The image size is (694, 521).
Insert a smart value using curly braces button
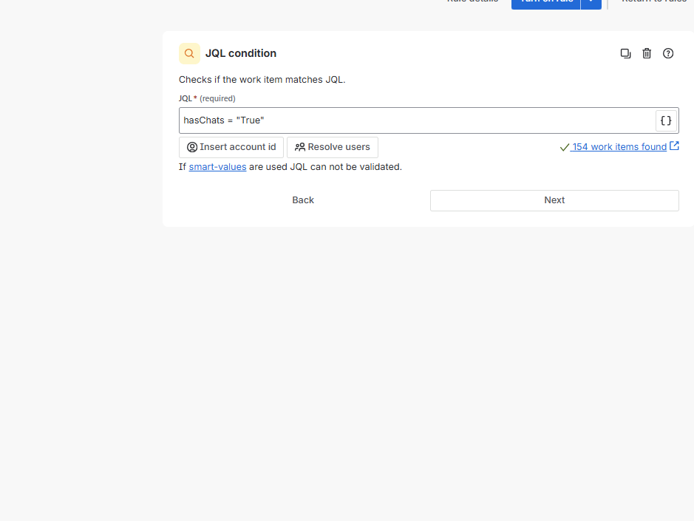pyautogui.click(x=666, y=120)
